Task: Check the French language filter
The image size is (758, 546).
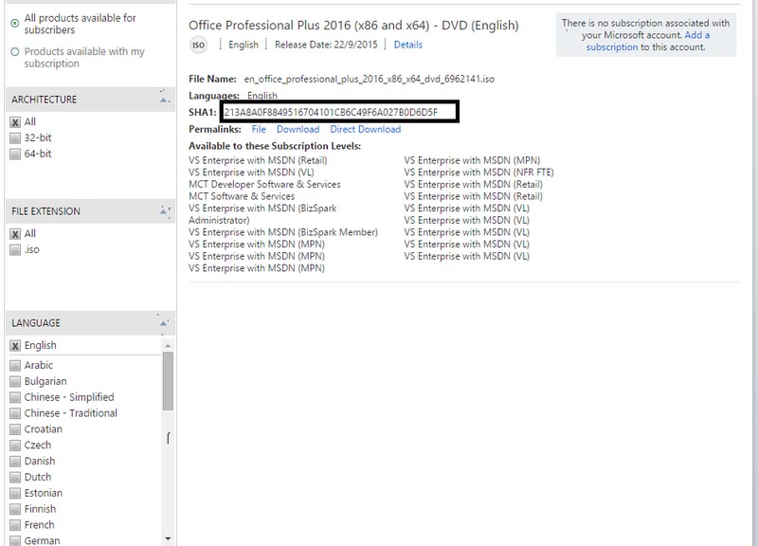Action: [x=15, y=525]
